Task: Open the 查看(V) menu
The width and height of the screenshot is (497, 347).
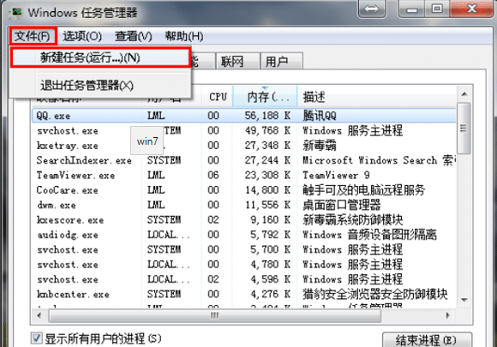Action: click(x=133, y=36)
